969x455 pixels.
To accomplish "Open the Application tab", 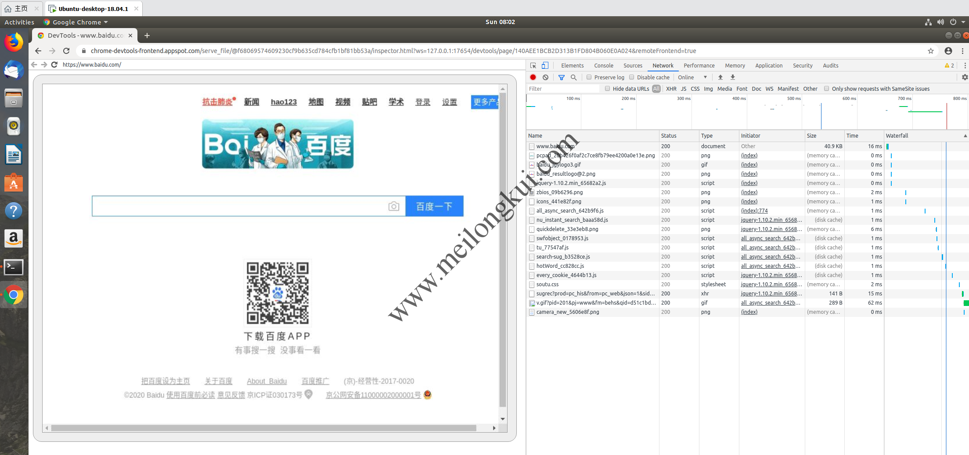I will tap(769, 65).
